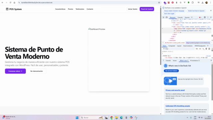Switch to the Elements panel tab
The width and height of the screenshot is (213, 120).
click(173, 18)
